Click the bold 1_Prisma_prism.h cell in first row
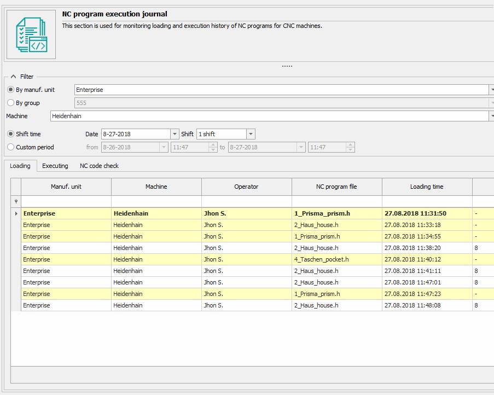The image size is (494, 395). (x=337, y=213)
